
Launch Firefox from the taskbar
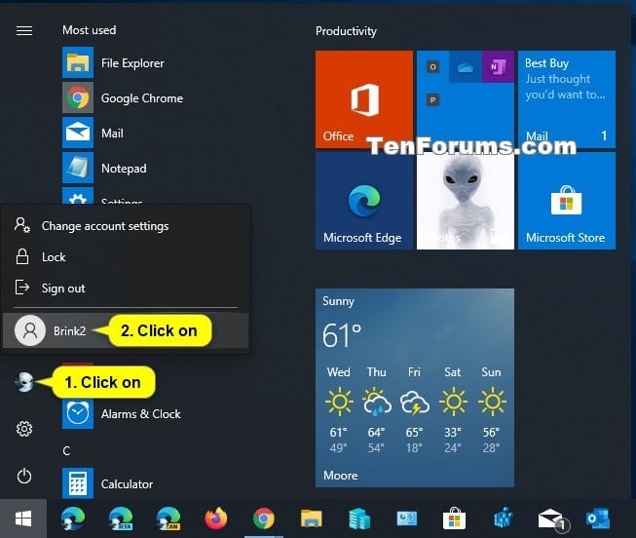pos(216,519)
